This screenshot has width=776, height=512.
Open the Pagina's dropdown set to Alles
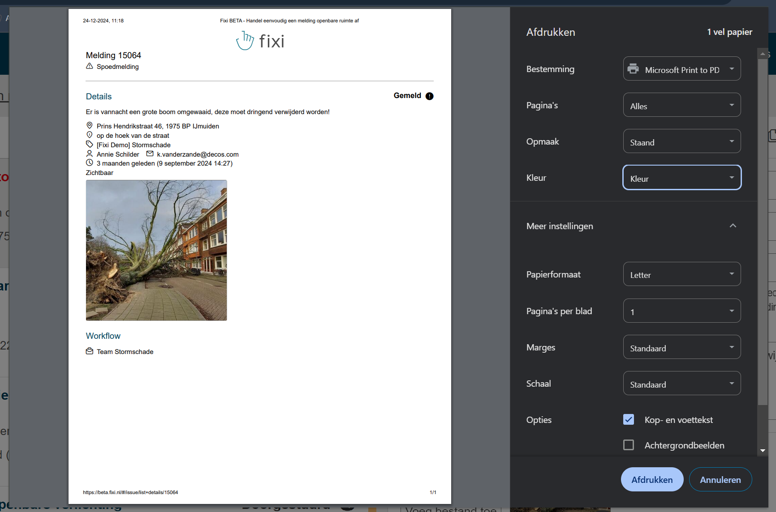click(x=681, y=105)
